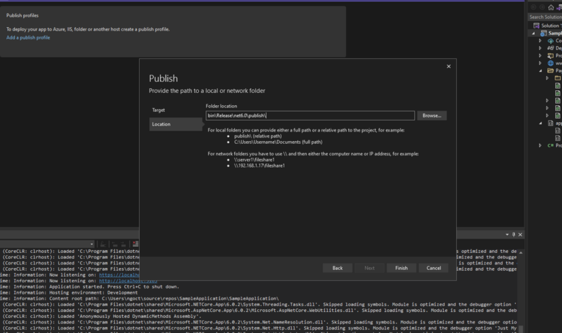Click the Browse... button for folder location

tap(432, 116)
